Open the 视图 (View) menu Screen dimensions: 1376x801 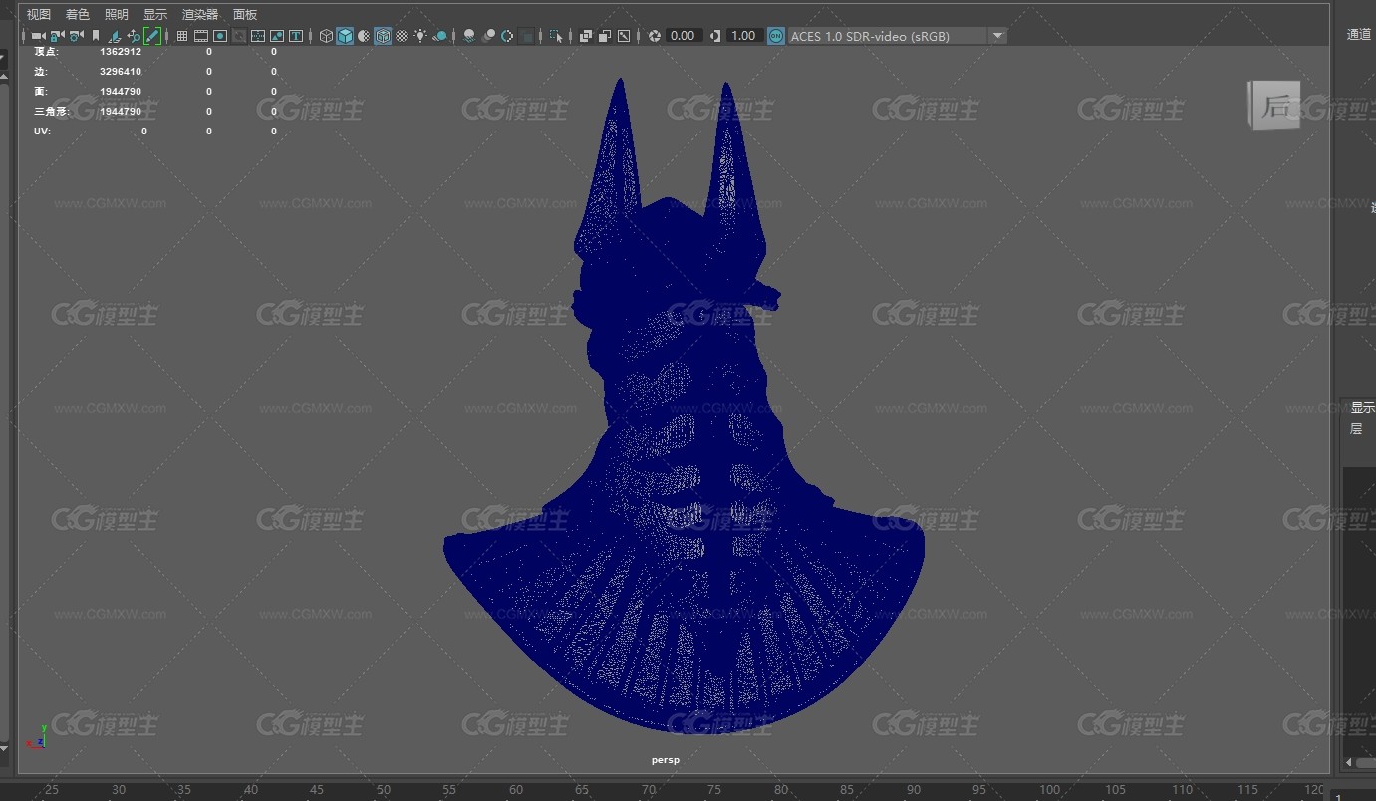point(38,14)
